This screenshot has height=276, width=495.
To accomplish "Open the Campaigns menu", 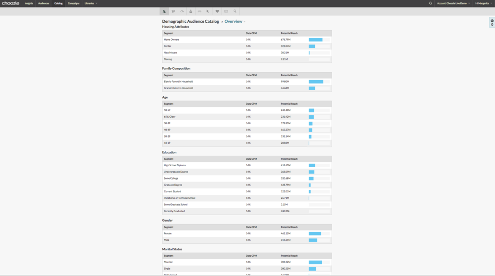I will [74, 3].
